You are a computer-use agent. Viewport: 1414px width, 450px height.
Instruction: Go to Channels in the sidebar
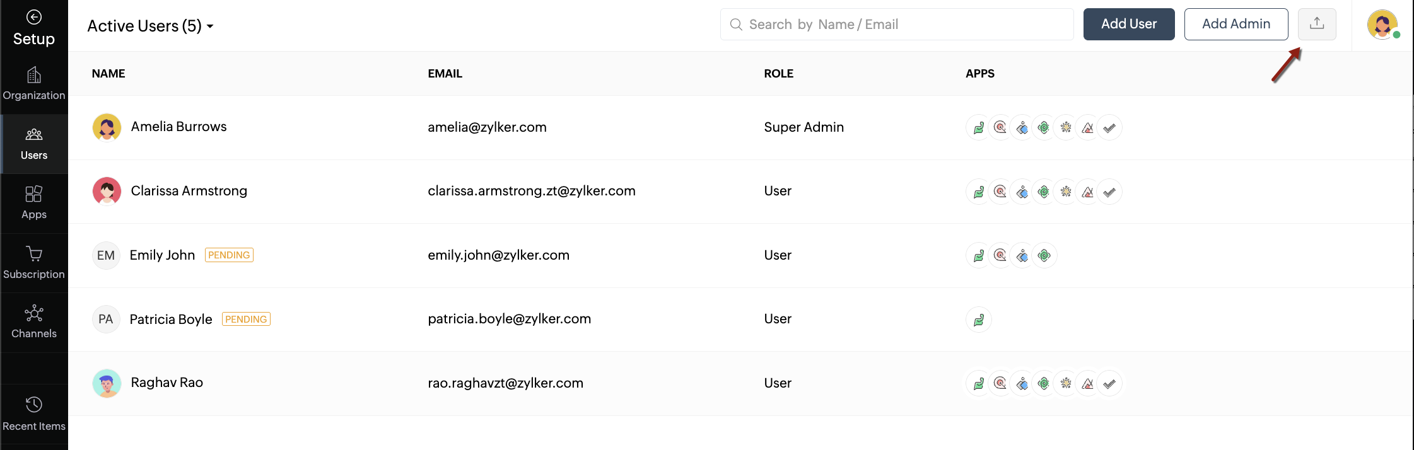point(34,322)
